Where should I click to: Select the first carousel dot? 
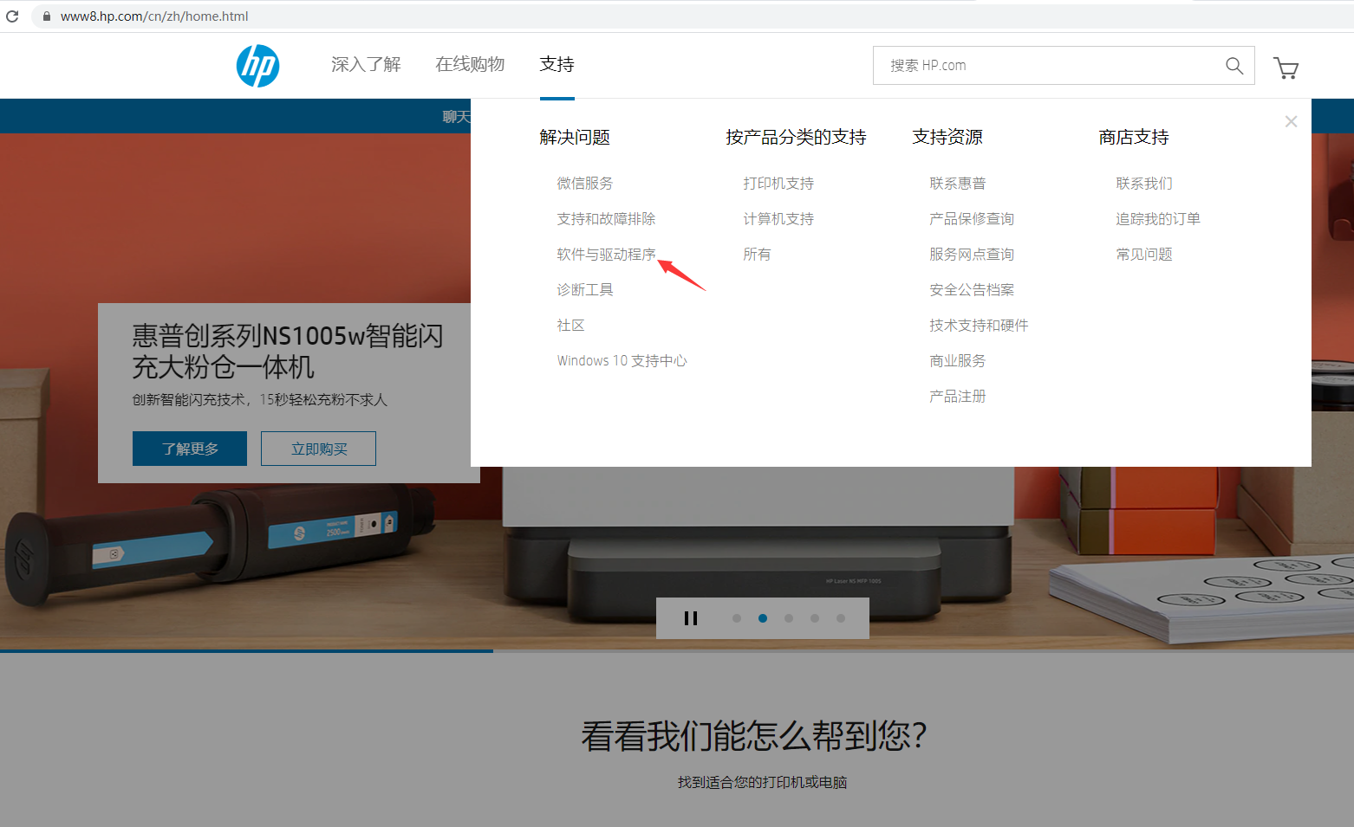737,618
